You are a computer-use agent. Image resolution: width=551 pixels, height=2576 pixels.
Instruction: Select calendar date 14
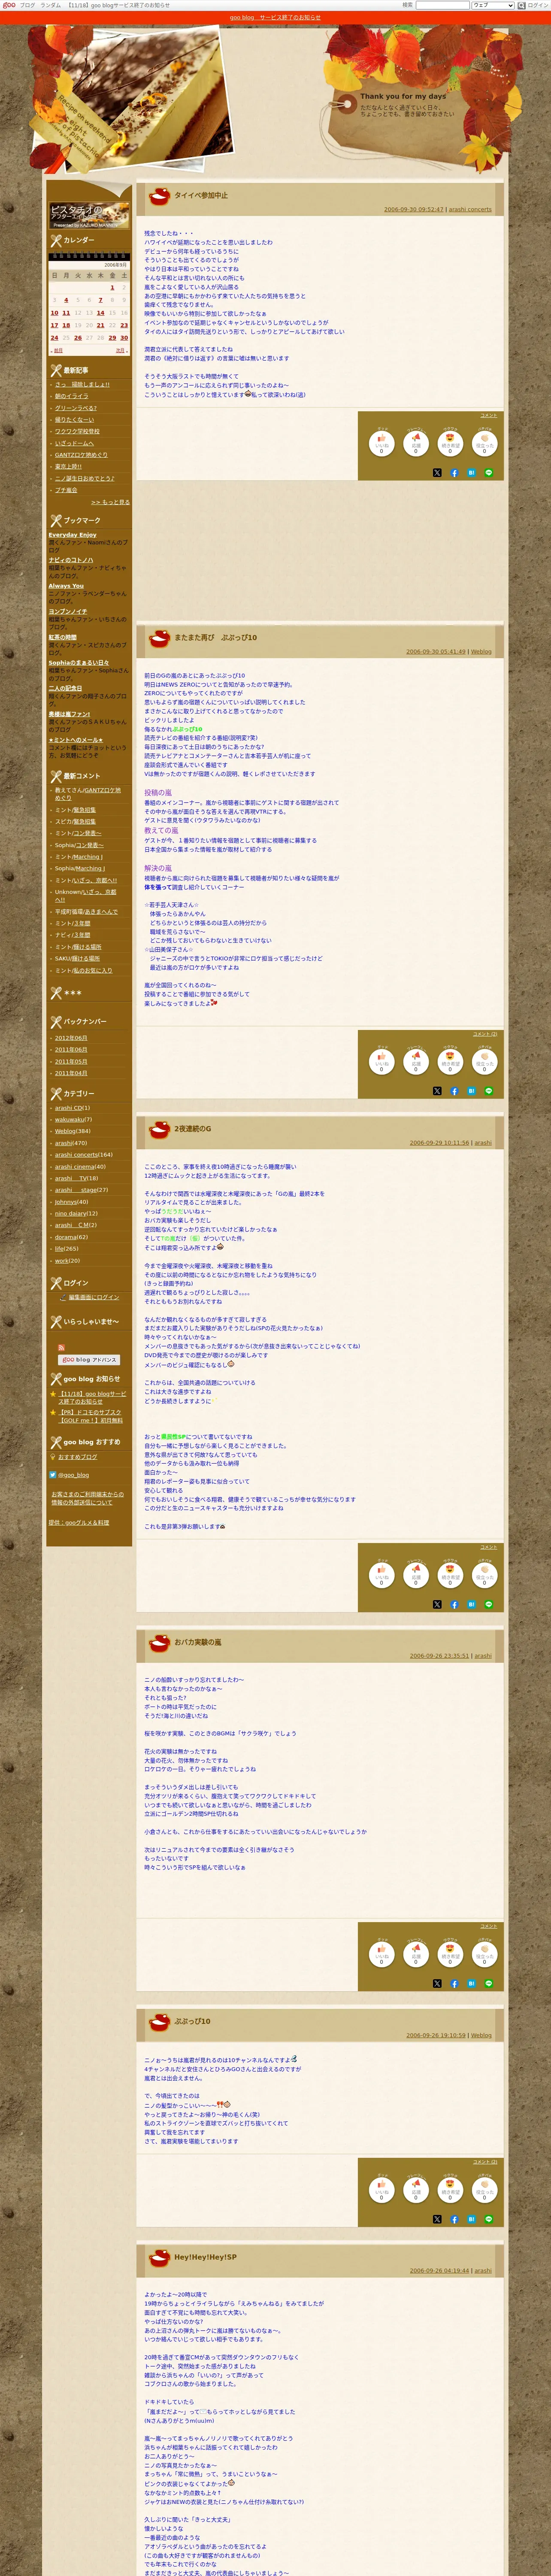coord(100,313)
